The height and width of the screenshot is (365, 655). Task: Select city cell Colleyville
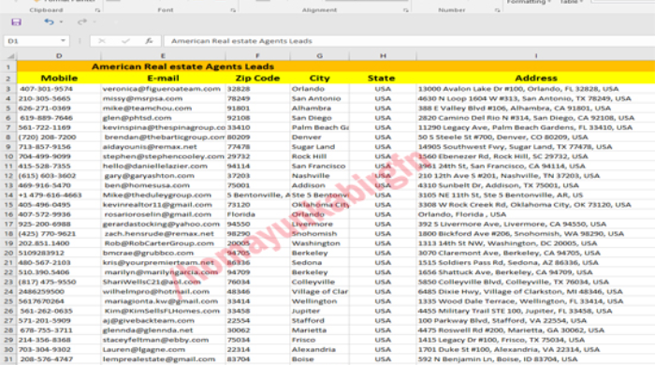(320, 282)
